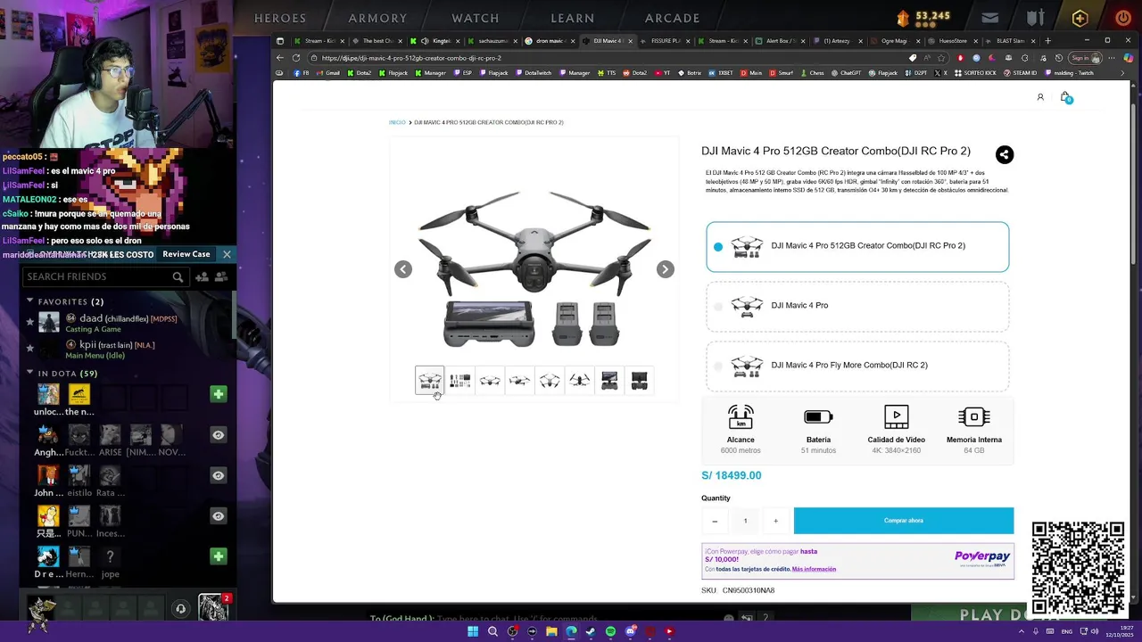1142x642 pixels.
Task: Open a new browser tab with plus
Action: (x=1047, y=40)
